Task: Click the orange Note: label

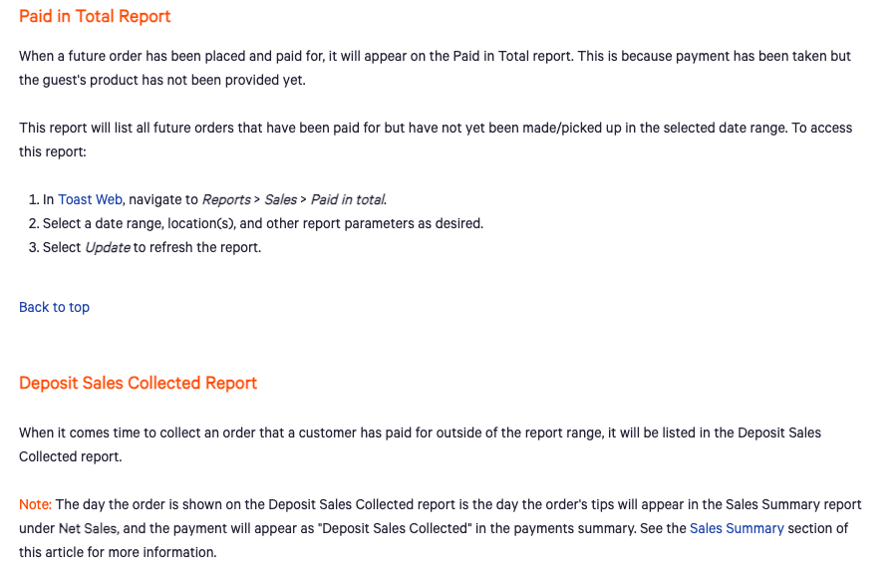Action: [x=35, y=504]
